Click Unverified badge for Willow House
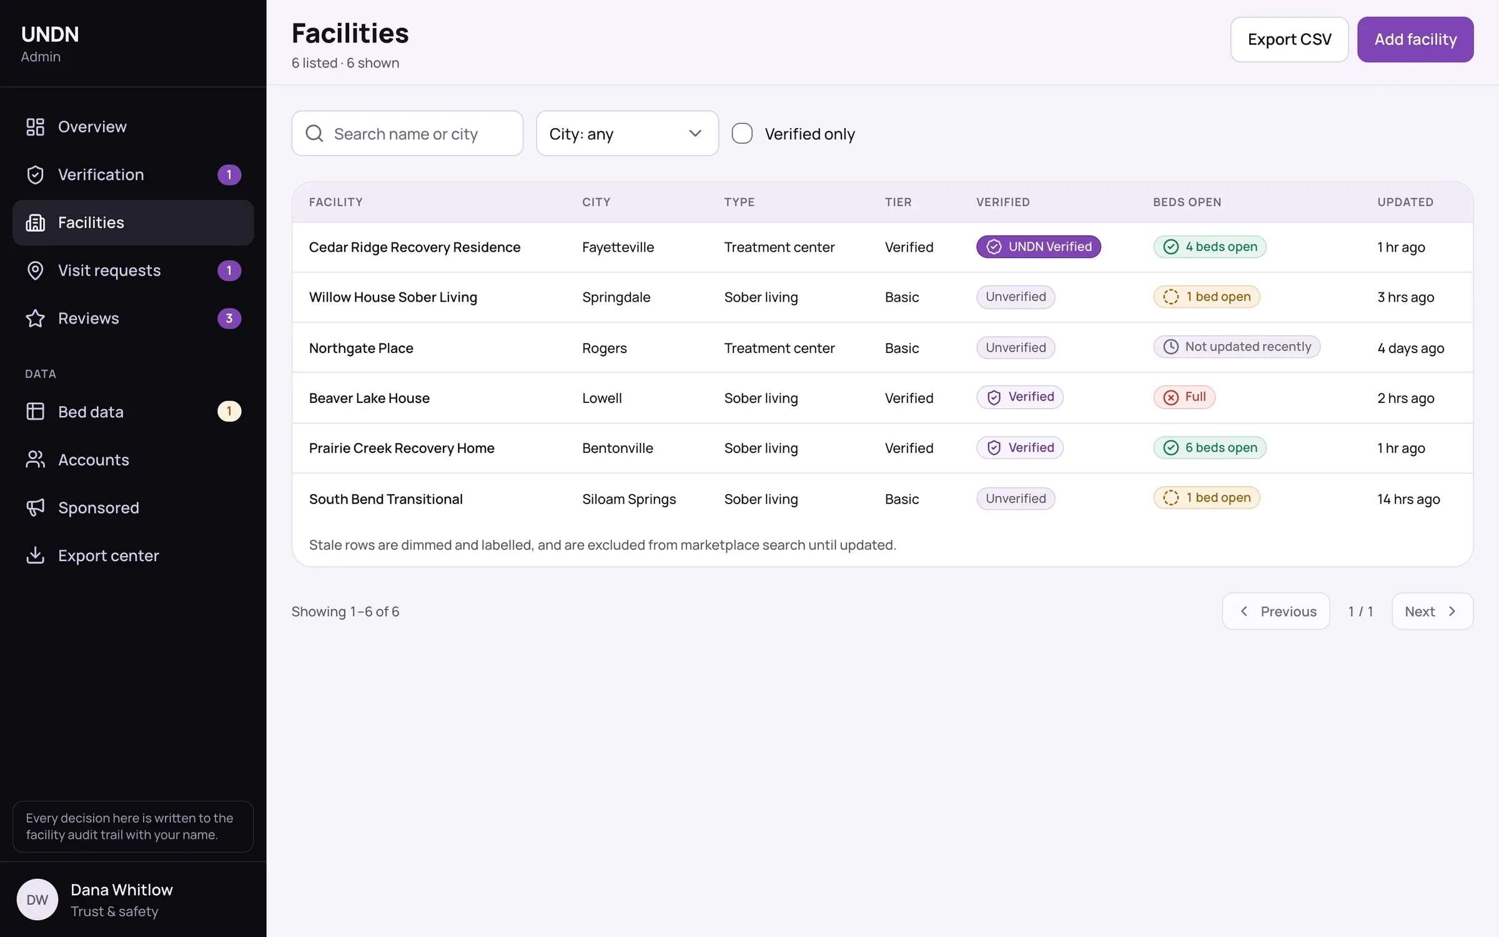 [x=1016, y=297]
